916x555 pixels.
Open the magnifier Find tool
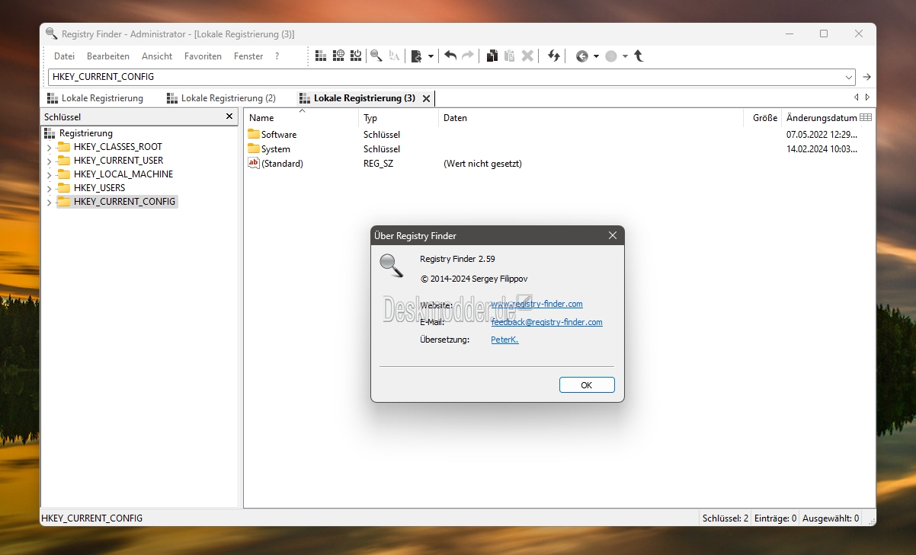click(x=376, y=56)
